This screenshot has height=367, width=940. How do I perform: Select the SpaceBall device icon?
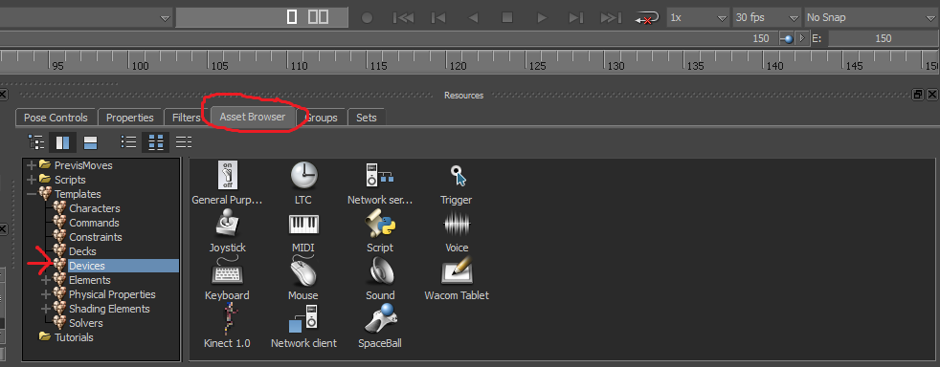(380, 318)
